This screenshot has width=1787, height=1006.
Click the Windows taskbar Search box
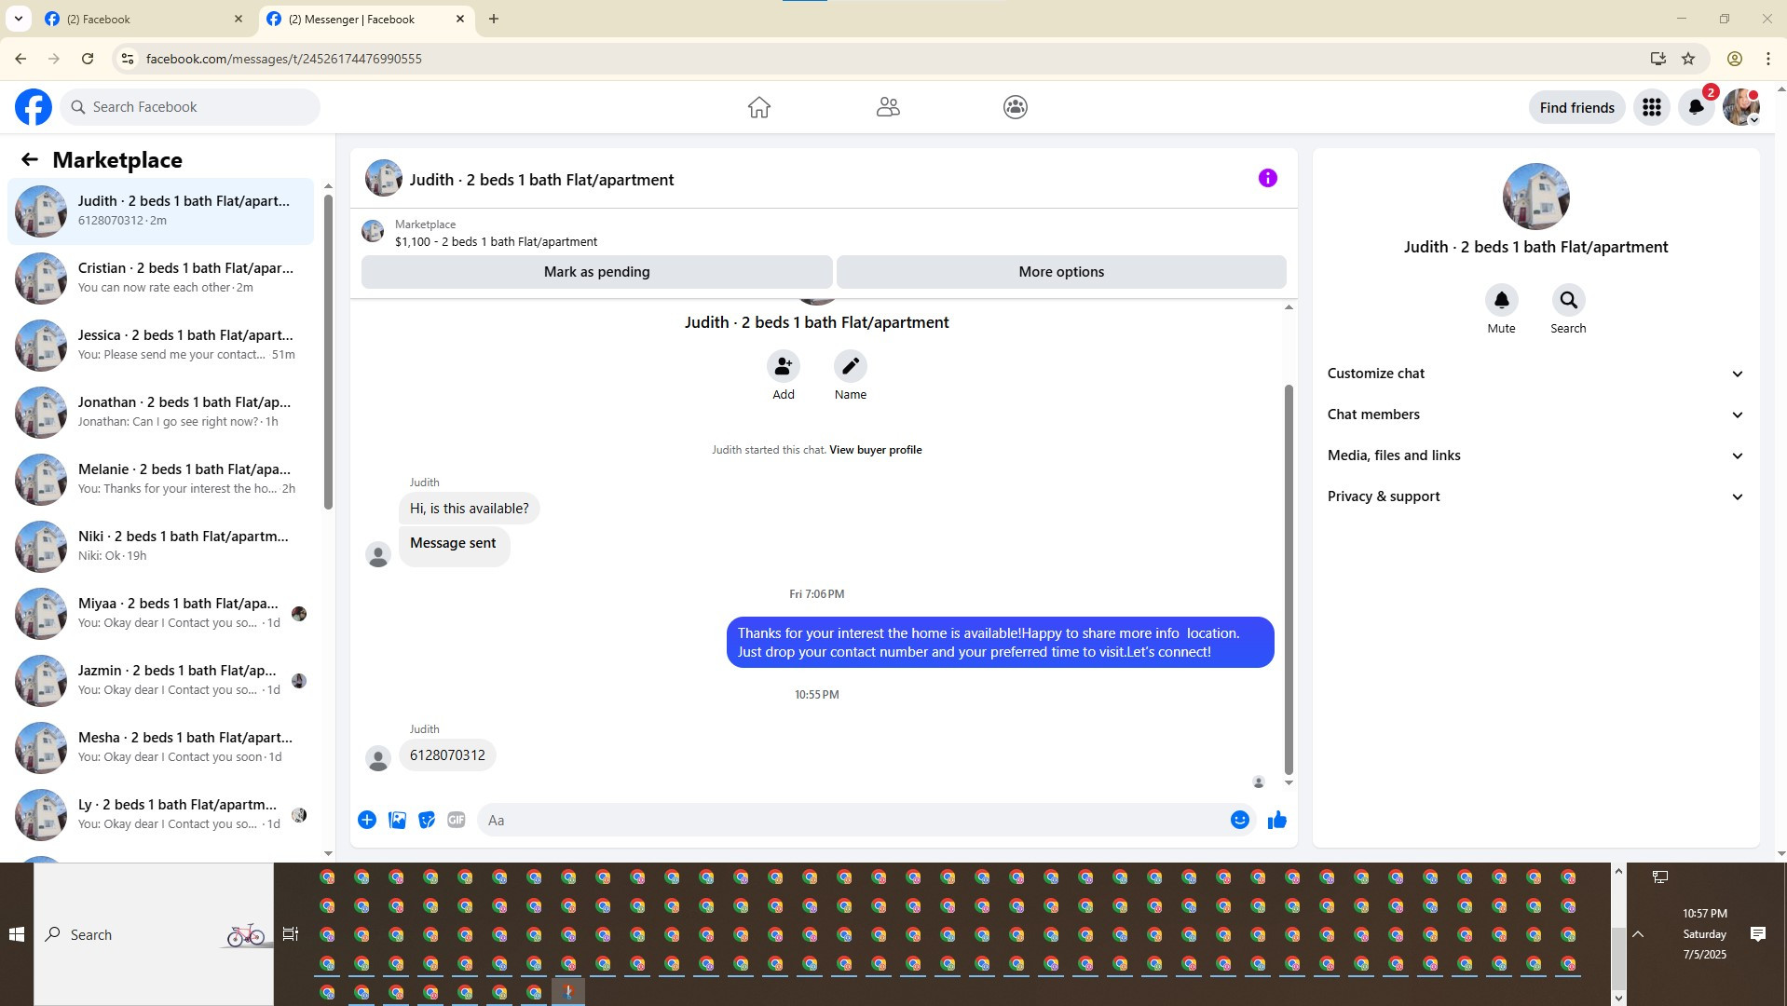click(x=154, y=934)
